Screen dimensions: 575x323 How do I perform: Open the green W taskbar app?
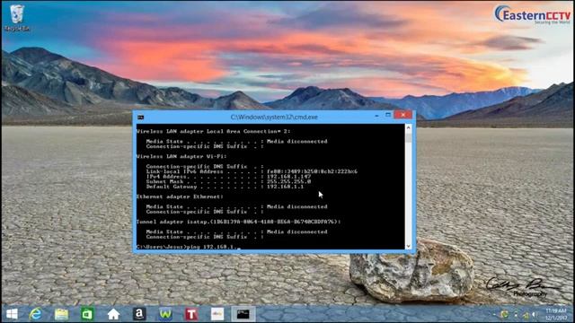click(165, 314)
